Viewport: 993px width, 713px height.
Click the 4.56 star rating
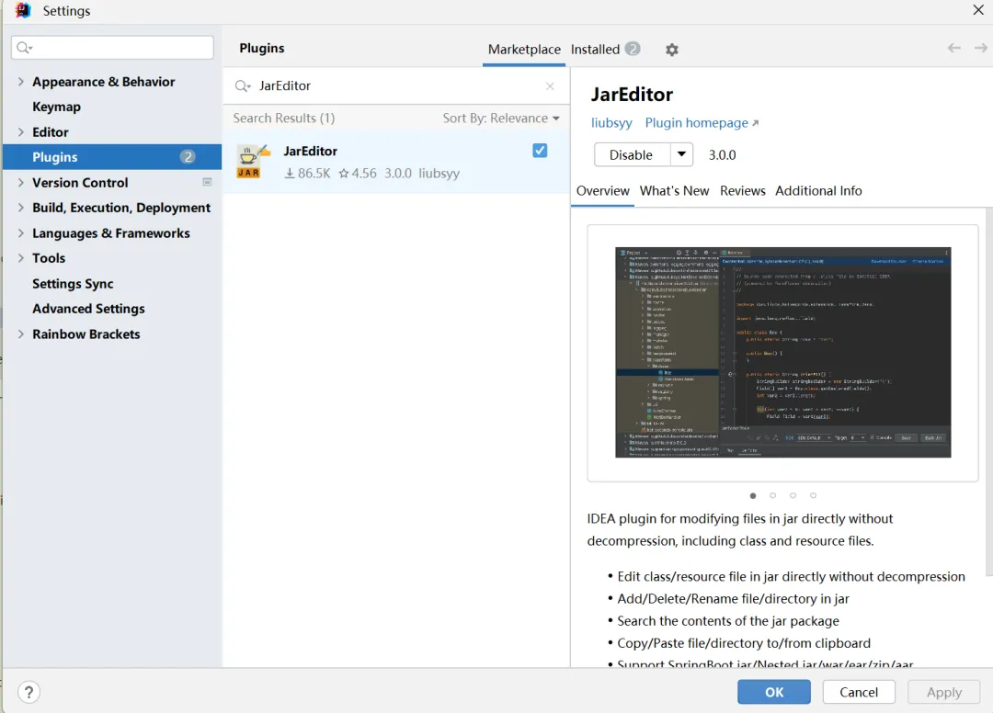[357, 174]
